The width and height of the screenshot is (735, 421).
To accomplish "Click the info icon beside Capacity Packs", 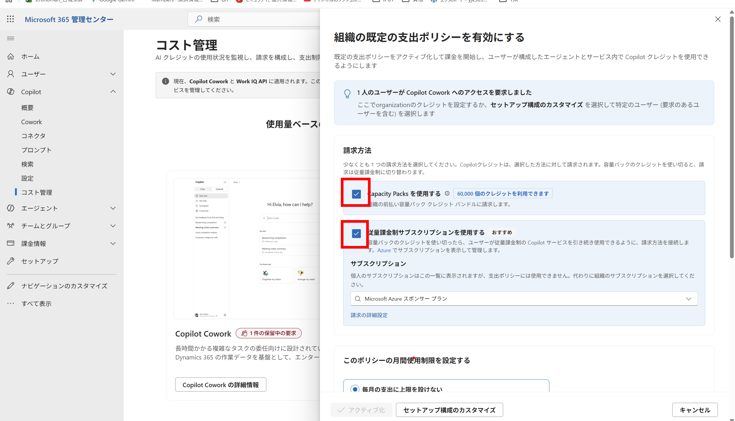I will 447,193.
